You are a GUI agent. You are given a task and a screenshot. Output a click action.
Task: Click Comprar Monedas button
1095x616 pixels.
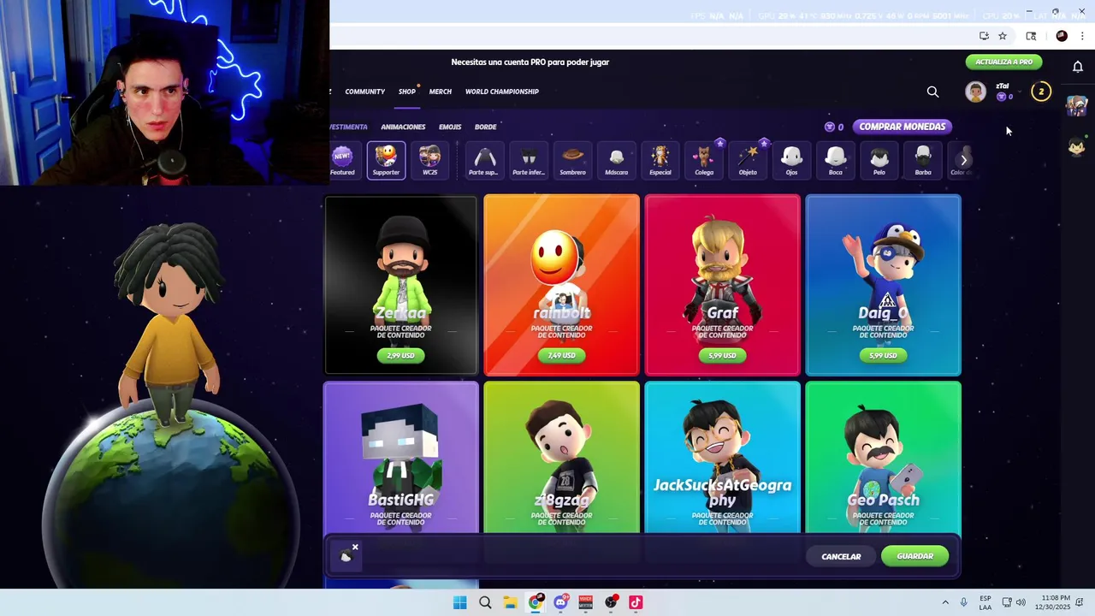tap(903, 127)
